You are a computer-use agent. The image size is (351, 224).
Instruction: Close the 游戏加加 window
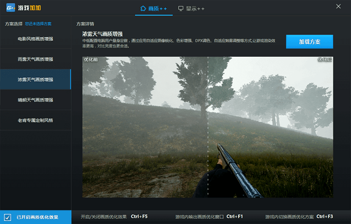[x=338, y=7]
